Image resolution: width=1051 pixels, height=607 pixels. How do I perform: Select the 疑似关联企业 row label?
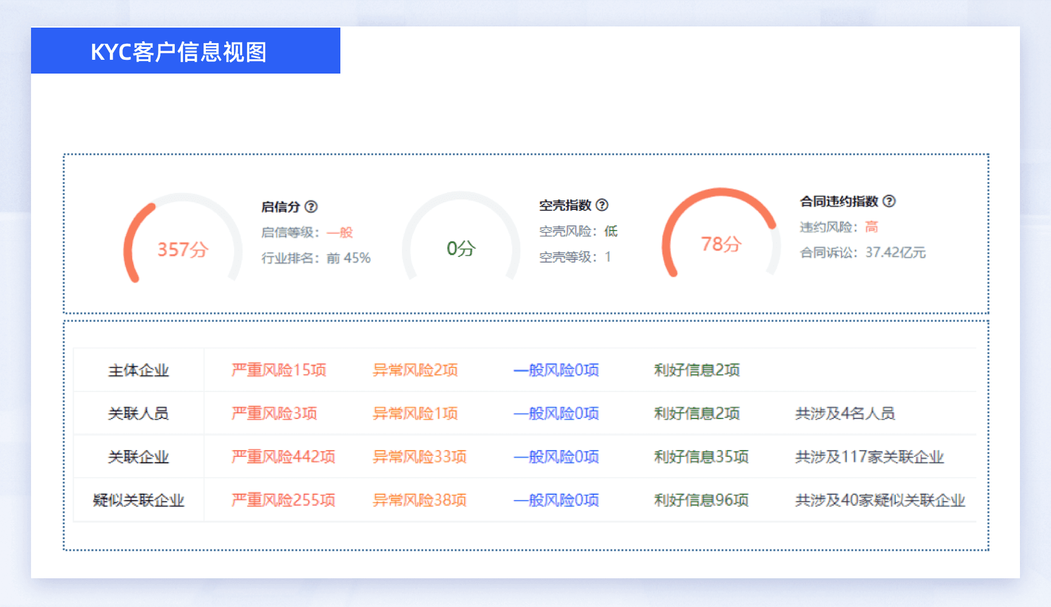pos(138,500)
